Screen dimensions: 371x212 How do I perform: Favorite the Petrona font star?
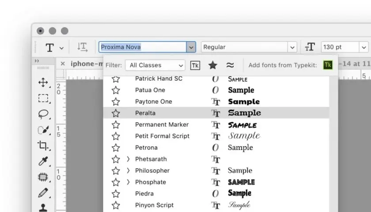pos(116,148)
